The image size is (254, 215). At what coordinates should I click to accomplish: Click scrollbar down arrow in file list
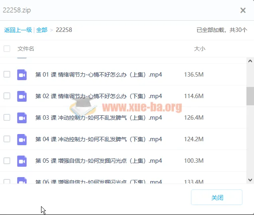250,180
